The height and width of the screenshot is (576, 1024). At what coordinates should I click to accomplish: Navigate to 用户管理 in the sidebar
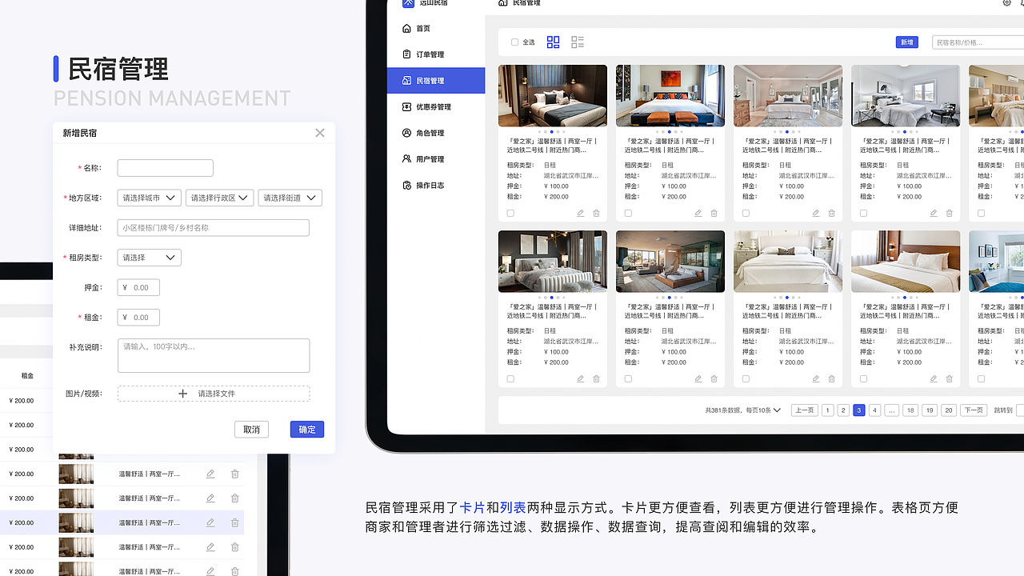click(x=436, y=159)
